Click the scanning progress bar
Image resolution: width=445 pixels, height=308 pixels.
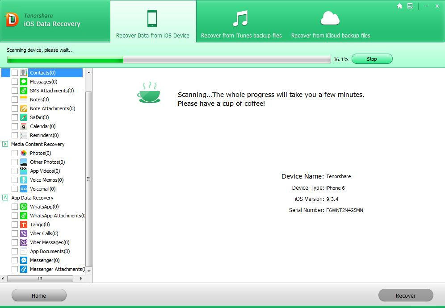point(169,59)
